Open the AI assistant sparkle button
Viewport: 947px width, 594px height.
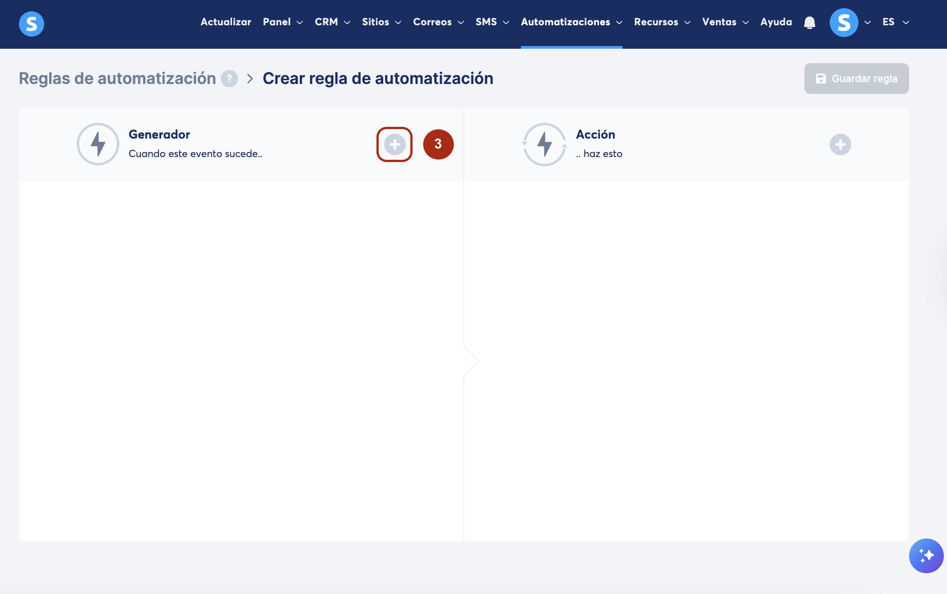pyautogui.click(x=926, y=556)
